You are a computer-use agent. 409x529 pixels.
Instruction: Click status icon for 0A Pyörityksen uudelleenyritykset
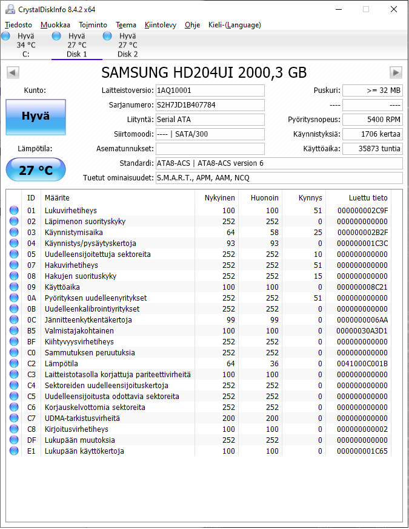coord(14,298)
